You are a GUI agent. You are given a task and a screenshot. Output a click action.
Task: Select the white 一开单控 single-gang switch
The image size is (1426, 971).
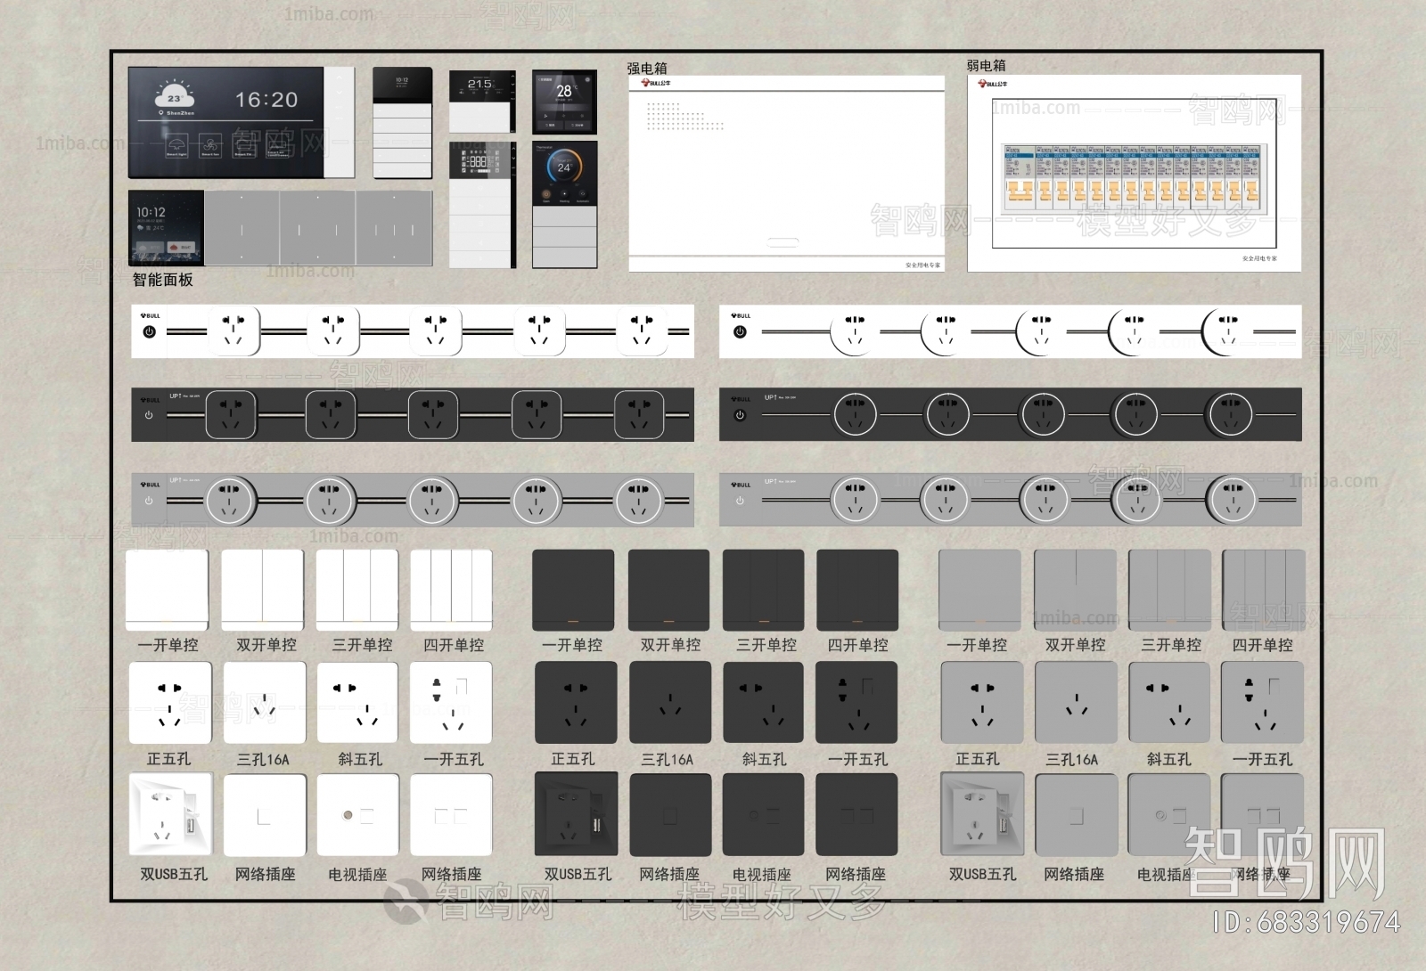click(x=168, y=590)
